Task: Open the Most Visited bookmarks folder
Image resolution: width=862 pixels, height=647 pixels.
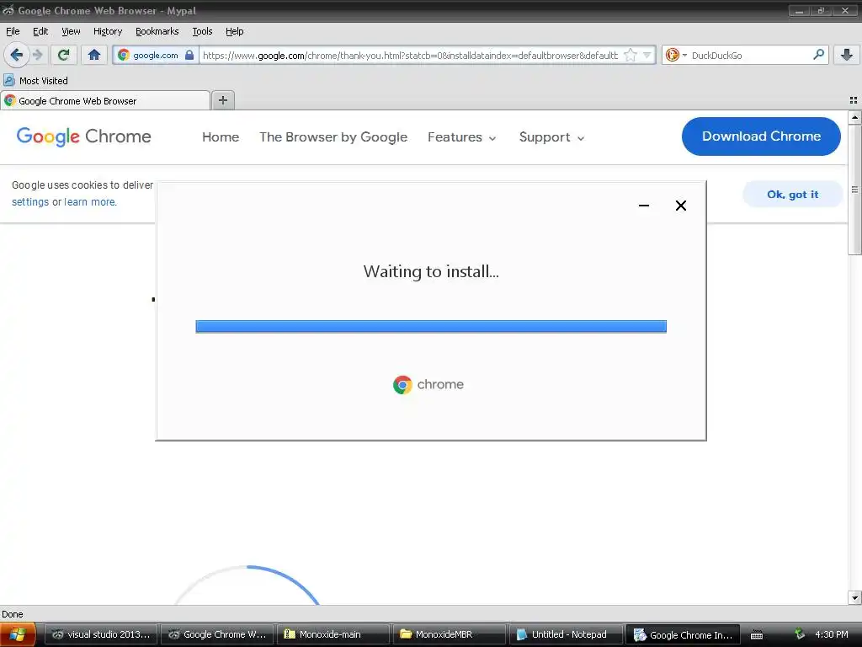Action: [35, 81]
